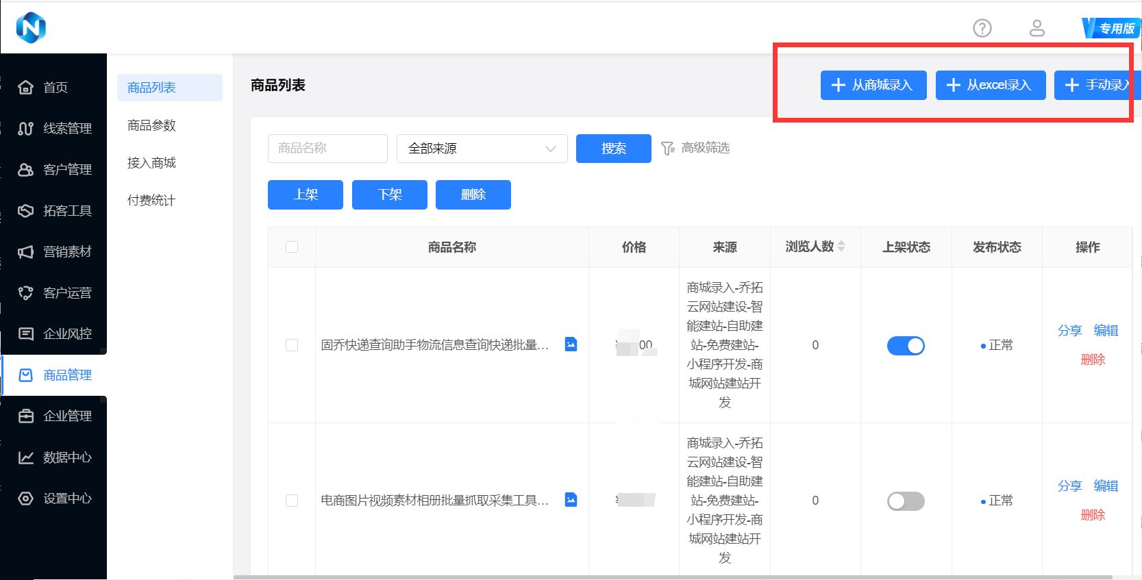The width and height of the screenshot is (1142, 580).
Task: Open 首页 in the left sidebar
Action: [55, 87]
